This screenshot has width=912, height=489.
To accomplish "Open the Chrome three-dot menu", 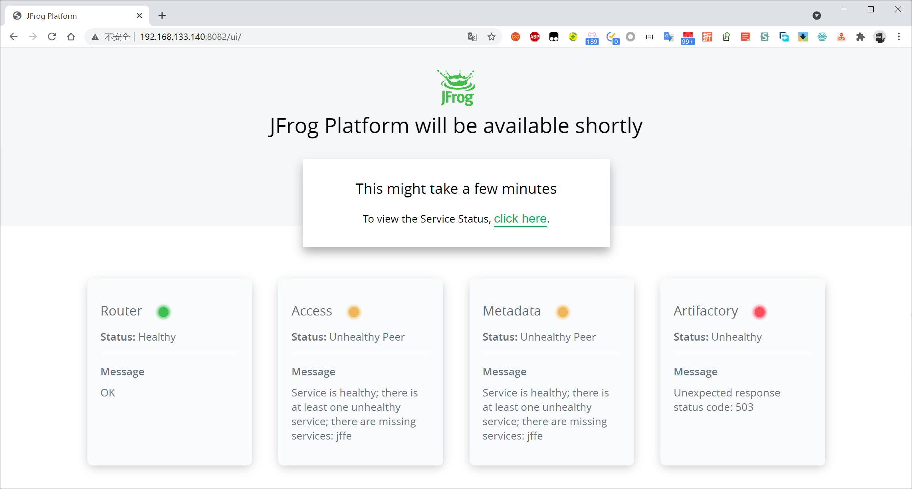I will (x=899, y=37).
